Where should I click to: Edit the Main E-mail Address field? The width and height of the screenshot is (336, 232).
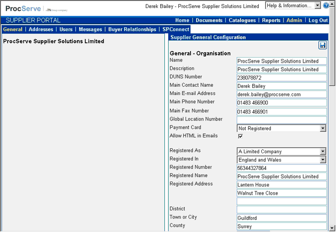281,94
